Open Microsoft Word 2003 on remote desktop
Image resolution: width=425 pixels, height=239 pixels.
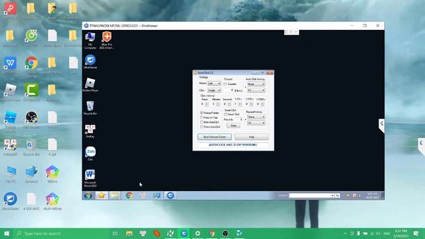pos(90,179)
